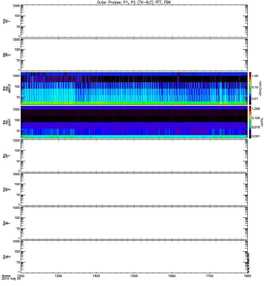Click the '1800' time axis label

tap(247, 276)
